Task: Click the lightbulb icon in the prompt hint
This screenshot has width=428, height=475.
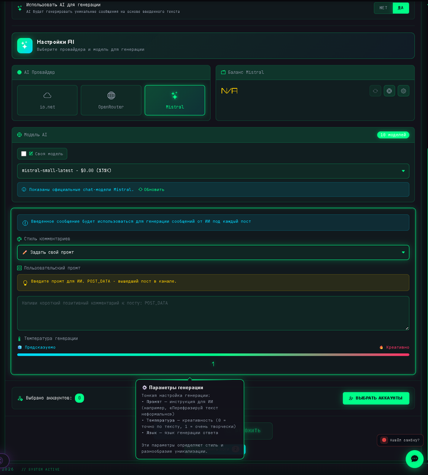Action: pos(25,283)
